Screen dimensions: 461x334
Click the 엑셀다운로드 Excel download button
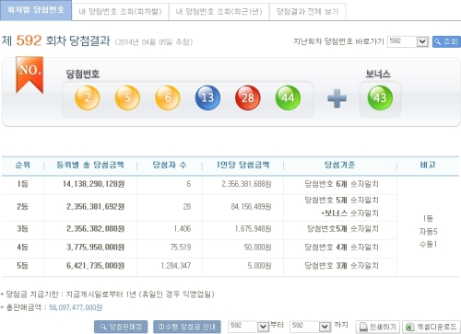(x=431, y=327)
